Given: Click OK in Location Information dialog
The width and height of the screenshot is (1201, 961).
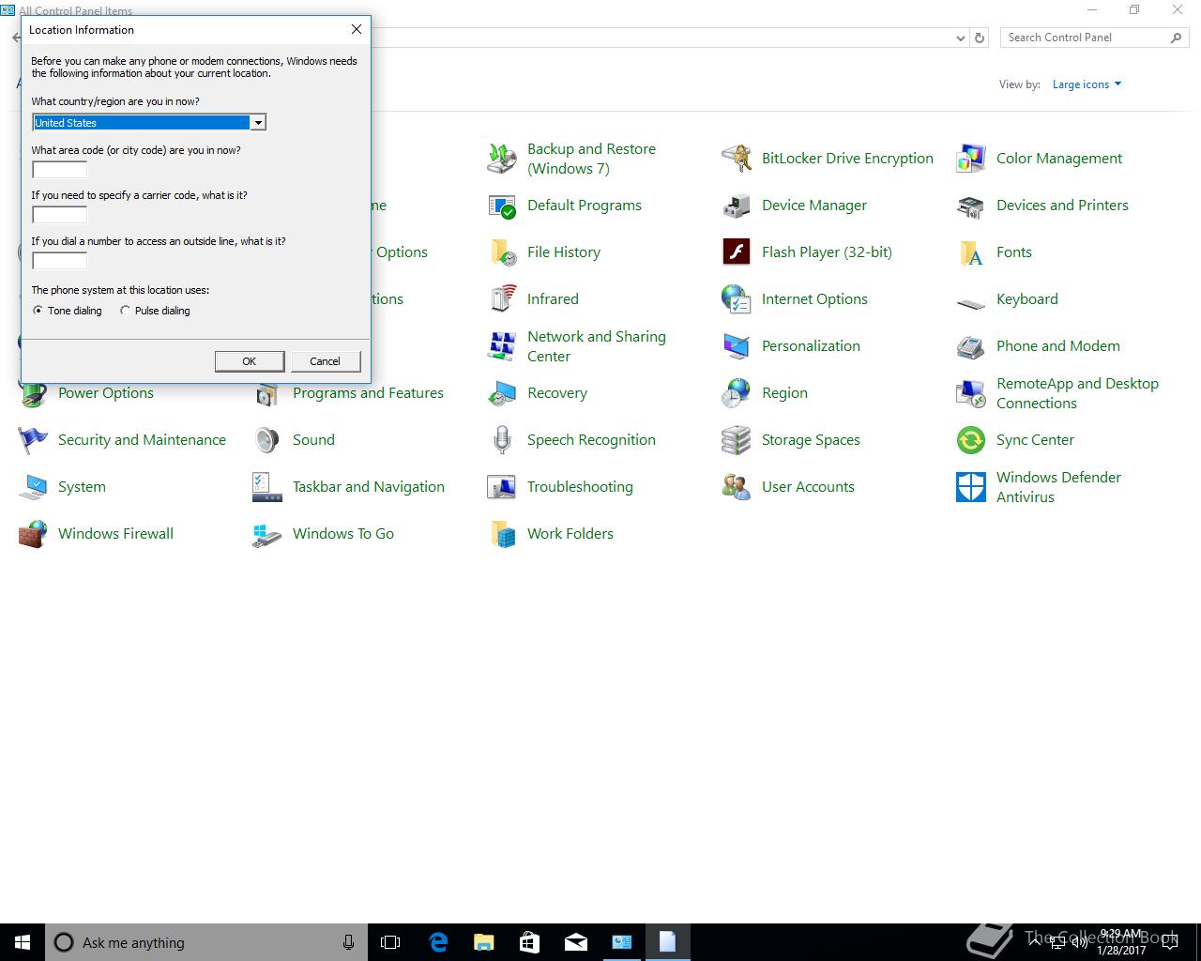Looking at the screenshot, I should [249, 361].
